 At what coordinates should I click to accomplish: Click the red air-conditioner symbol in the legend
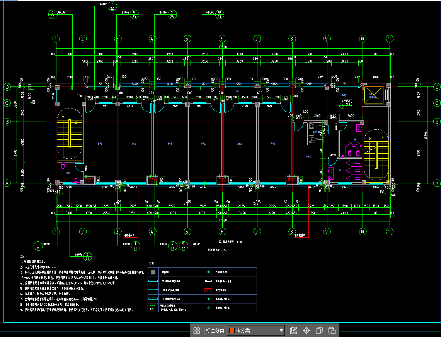(209, 290)
